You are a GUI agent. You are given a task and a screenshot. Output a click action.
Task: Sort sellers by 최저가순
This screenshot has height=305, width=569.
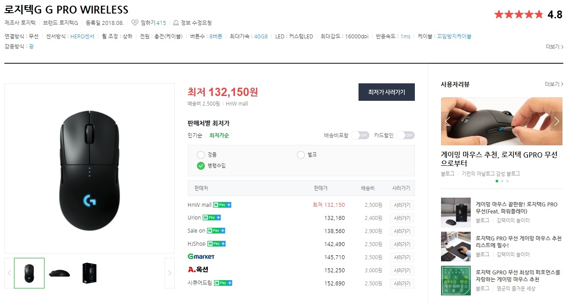pos(219,135)
